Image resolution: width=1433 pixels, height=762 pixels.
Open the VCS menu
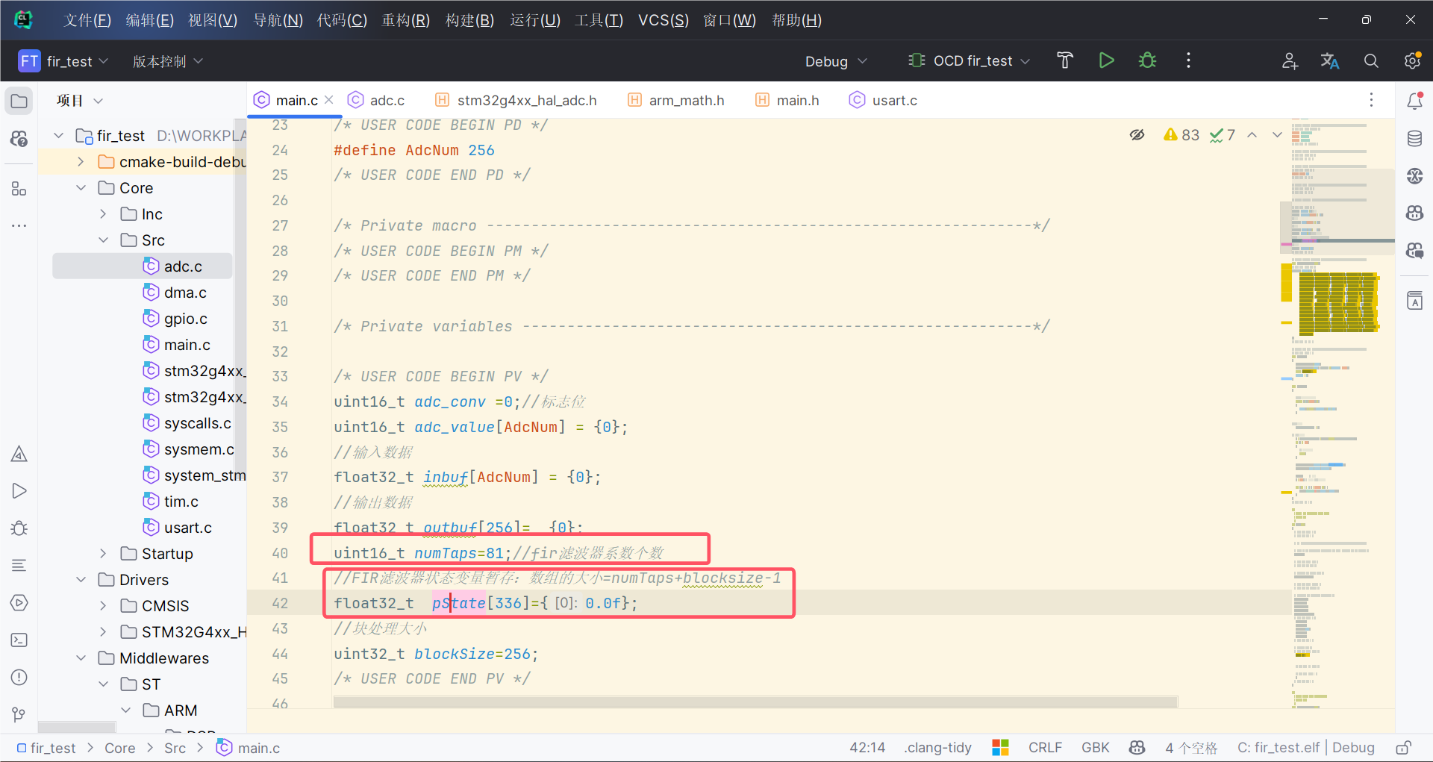tap(663, 20)
